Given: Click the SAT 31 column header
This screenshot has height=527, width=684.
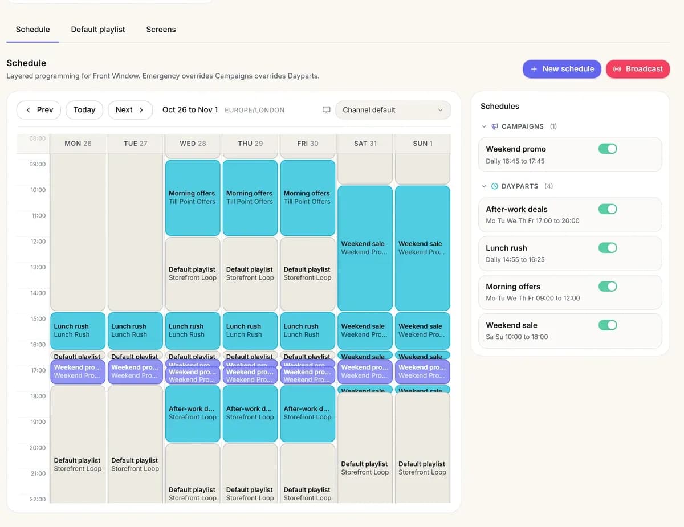Looking at the screenshot, I should (x=365, y=144).
